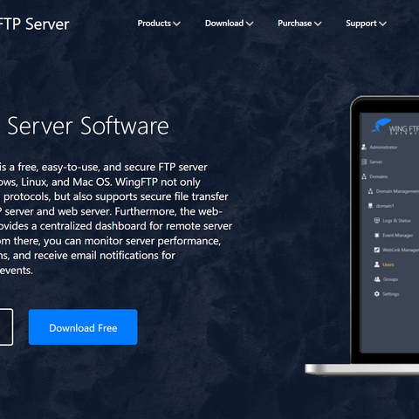This screenshot has height=419, width=419.
Task: Click the WebLink Manager icon
Action: click(x=377, y=250)
